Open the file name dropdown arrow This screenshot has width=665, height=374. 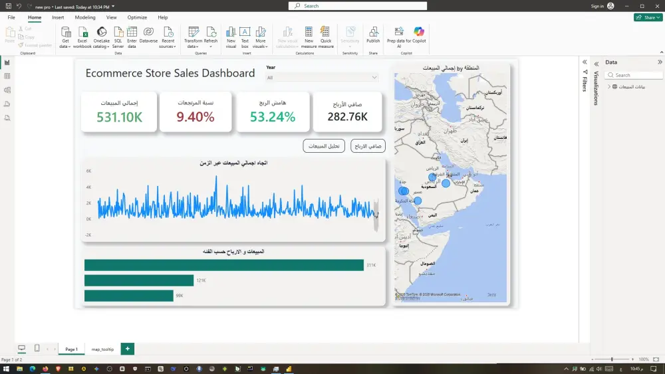coord(113,7)
